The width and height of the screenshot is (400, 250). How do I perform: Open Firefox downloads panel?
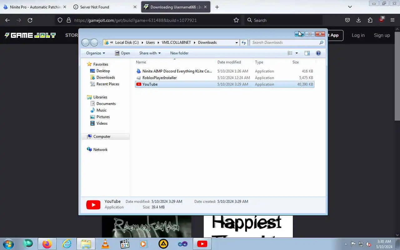click(x=359, y=20)
